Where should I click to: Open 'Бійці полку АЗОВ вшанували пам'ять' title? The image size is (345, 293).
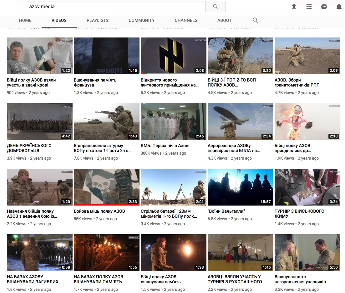[x=162, y=279]
